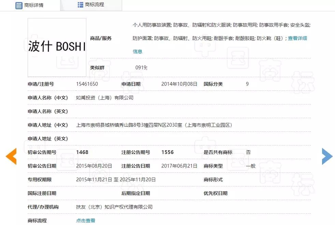Click the applicant address text in 上海市崇明县
The width and height of the screenshot is (335, 225).
click(x=154, y=125)
